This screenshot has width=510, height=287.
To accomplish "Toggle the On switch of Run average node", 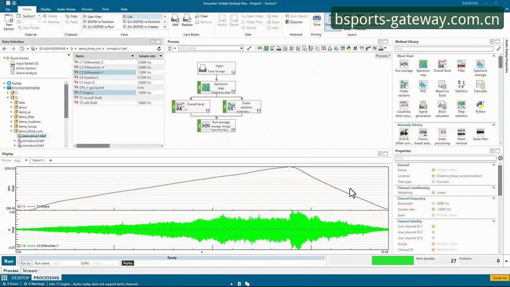I will coord(199,126).
